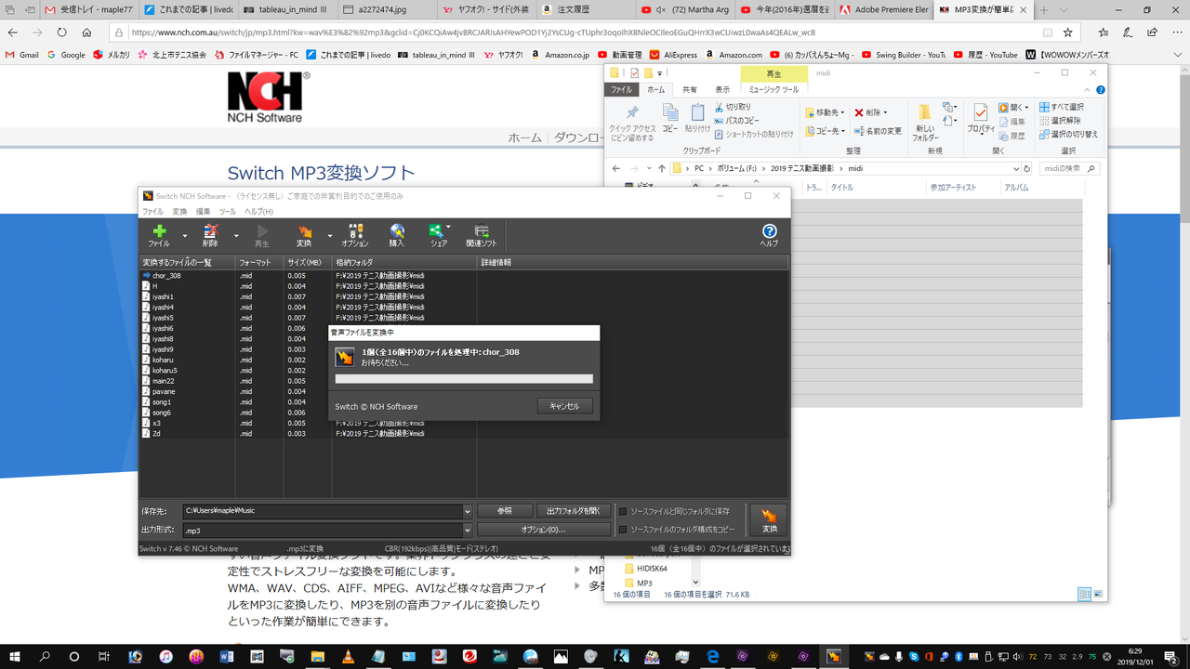The image size is (1190, 669).
Task: Click the 削除 remove icon in Switch toolbar
Action: click(210, 235)
